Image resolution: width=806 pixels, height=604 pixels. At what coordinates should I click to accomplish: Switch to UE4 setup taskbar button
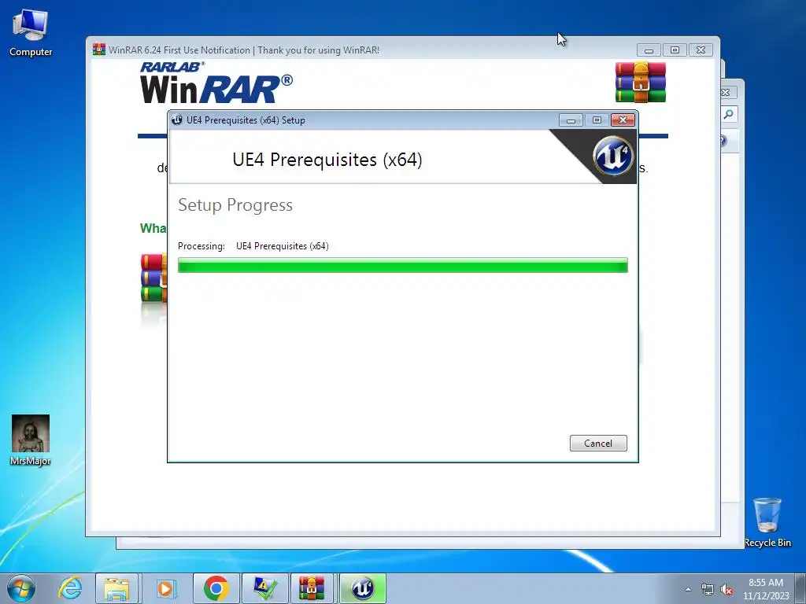(x=362, y=588)
